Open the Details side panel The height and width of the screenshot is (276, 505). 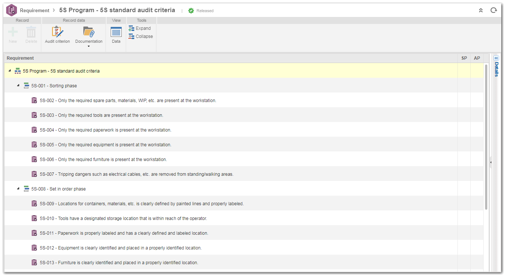[496, 66]
